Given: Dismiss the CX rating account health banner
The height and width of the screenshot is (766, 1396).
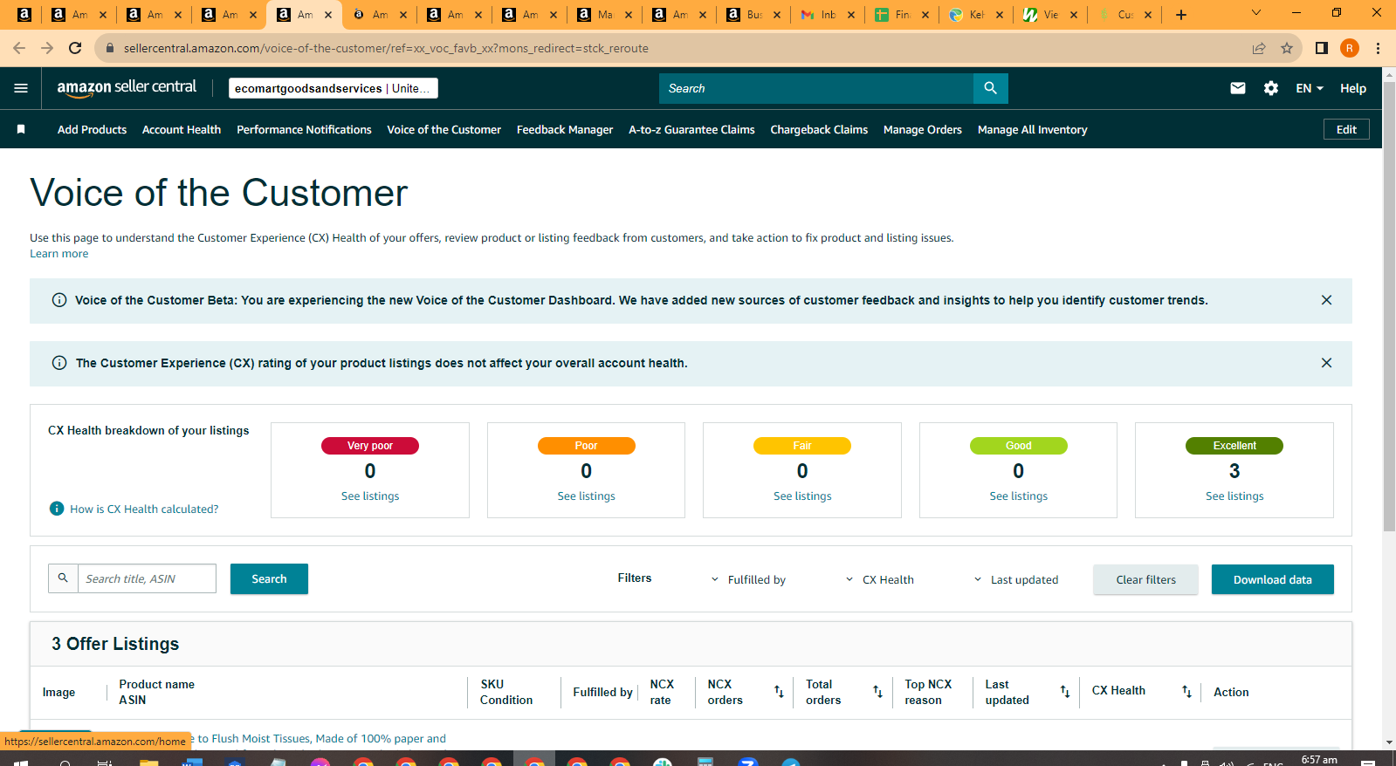Looking at the screenshot, I should click(1326, 363).
